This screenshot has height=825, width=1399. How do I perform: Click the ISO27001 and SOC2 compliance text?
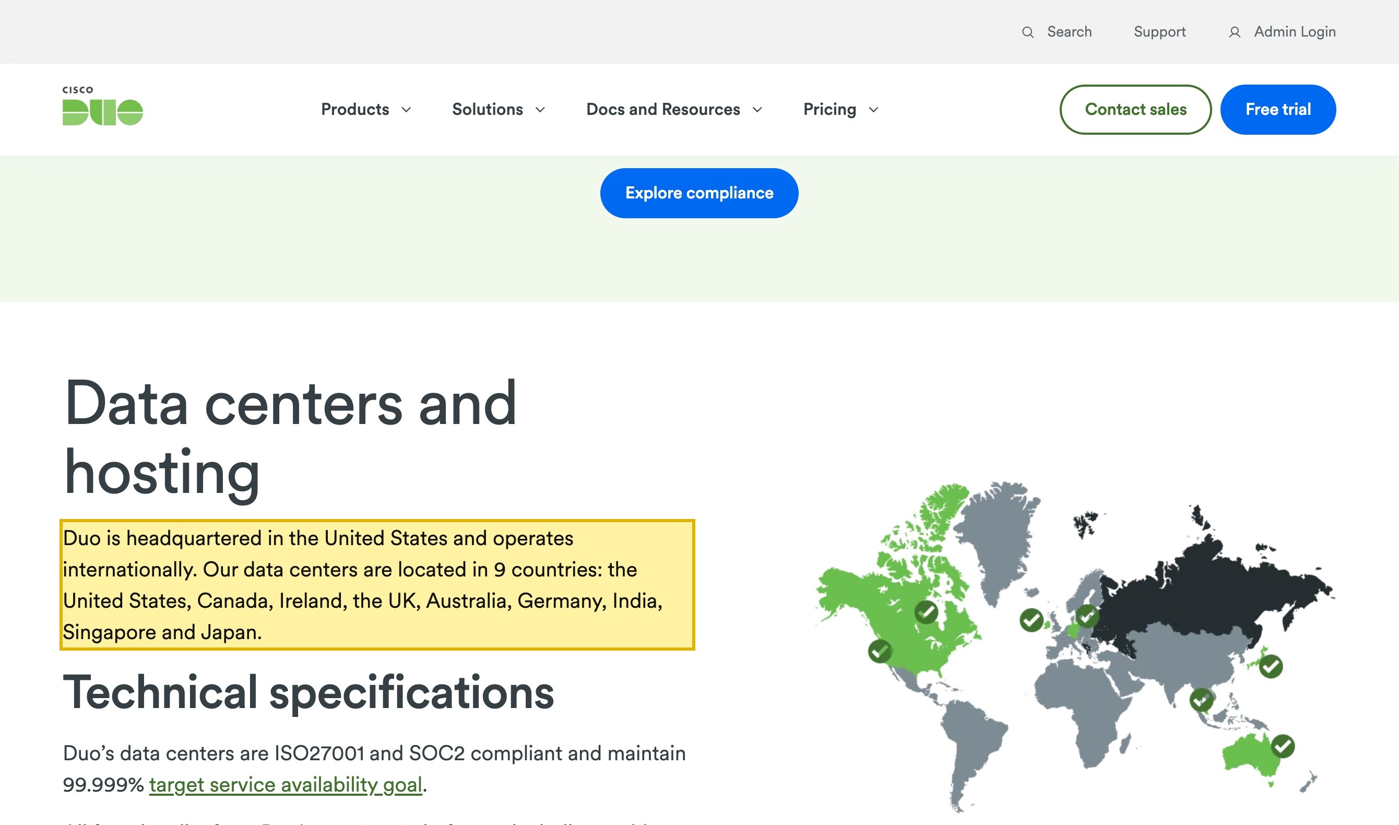374,769
